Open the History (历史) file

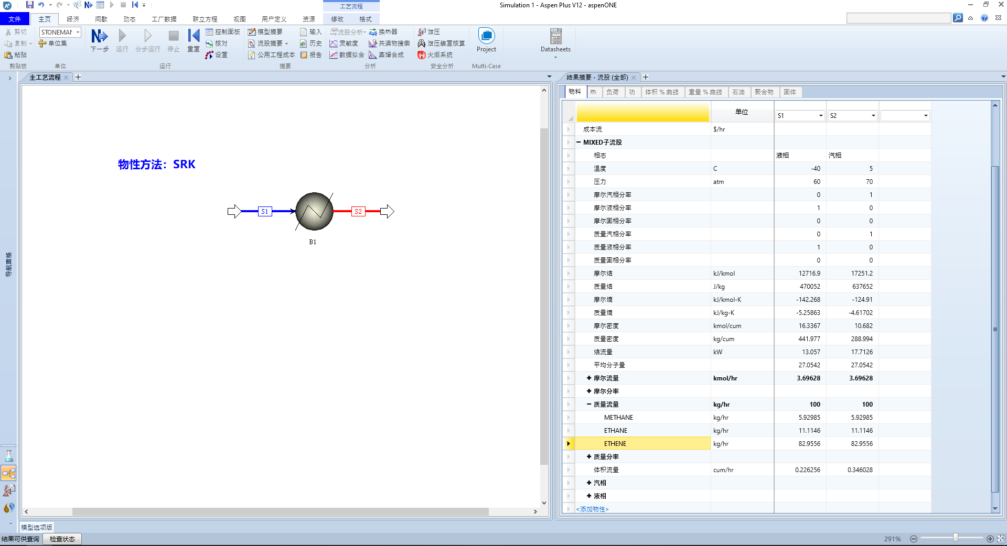point(310,43)
